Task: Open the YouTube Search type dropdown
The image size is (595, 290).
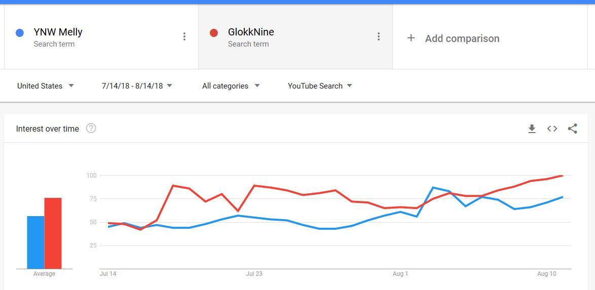Action: pos(320,86)
